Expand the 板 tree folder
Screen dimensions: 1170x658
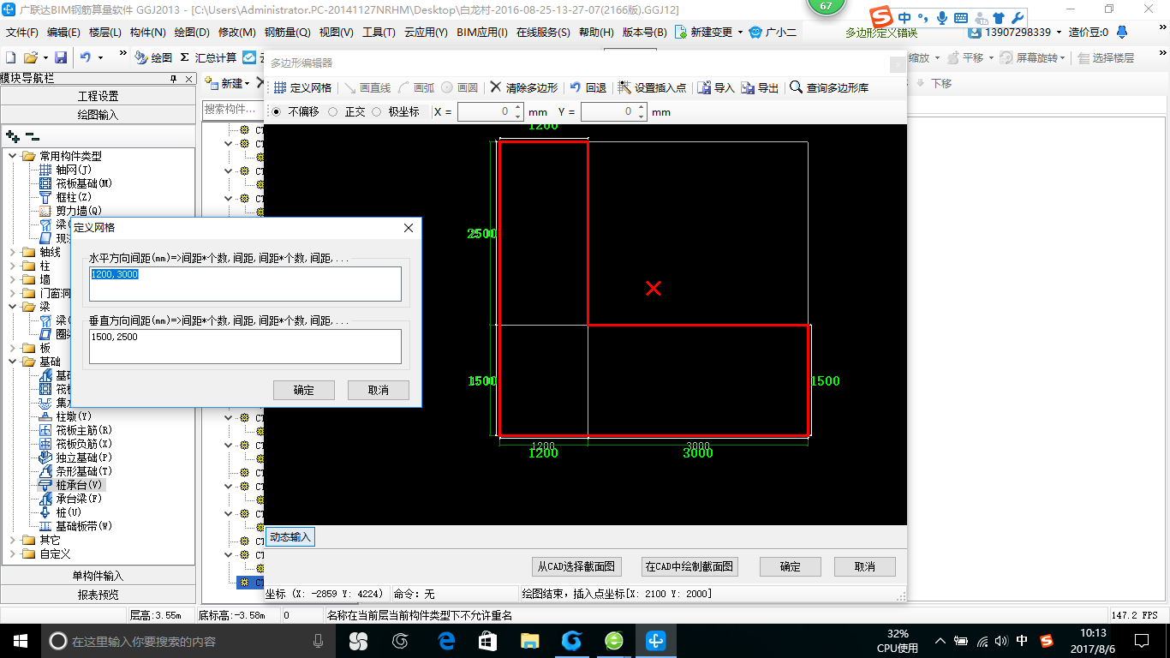coord(13,348)
